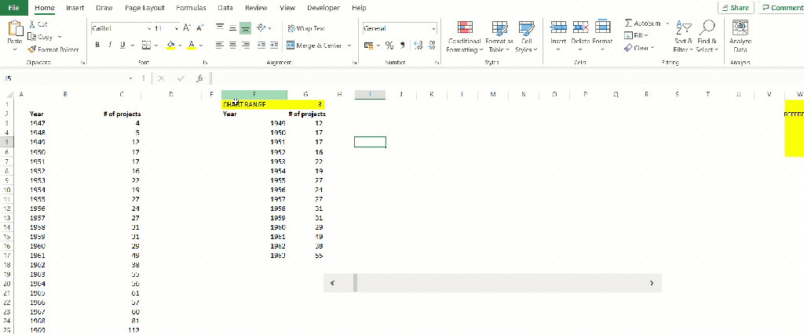Screen dimensions: 804x334
Task: Click the Find & Select magnifier icon
Action: click(707, 27)
